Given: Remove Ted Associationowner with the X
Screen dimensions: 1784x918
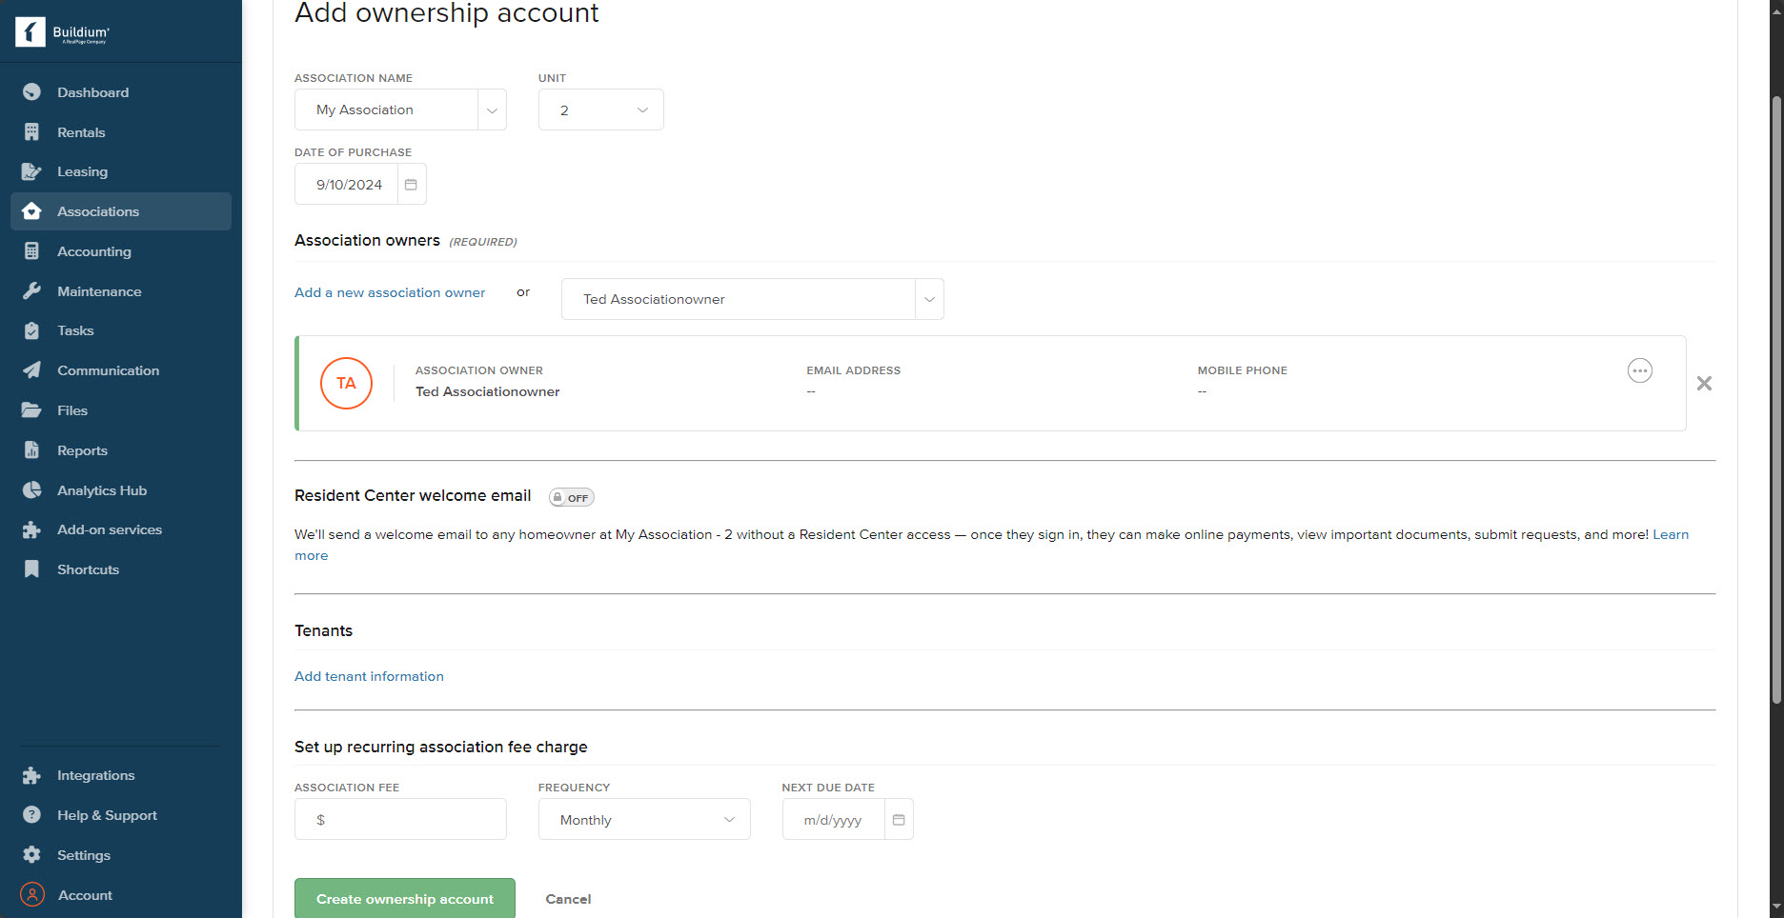Looking at the screenshot, I should (x=1704, y=383).
